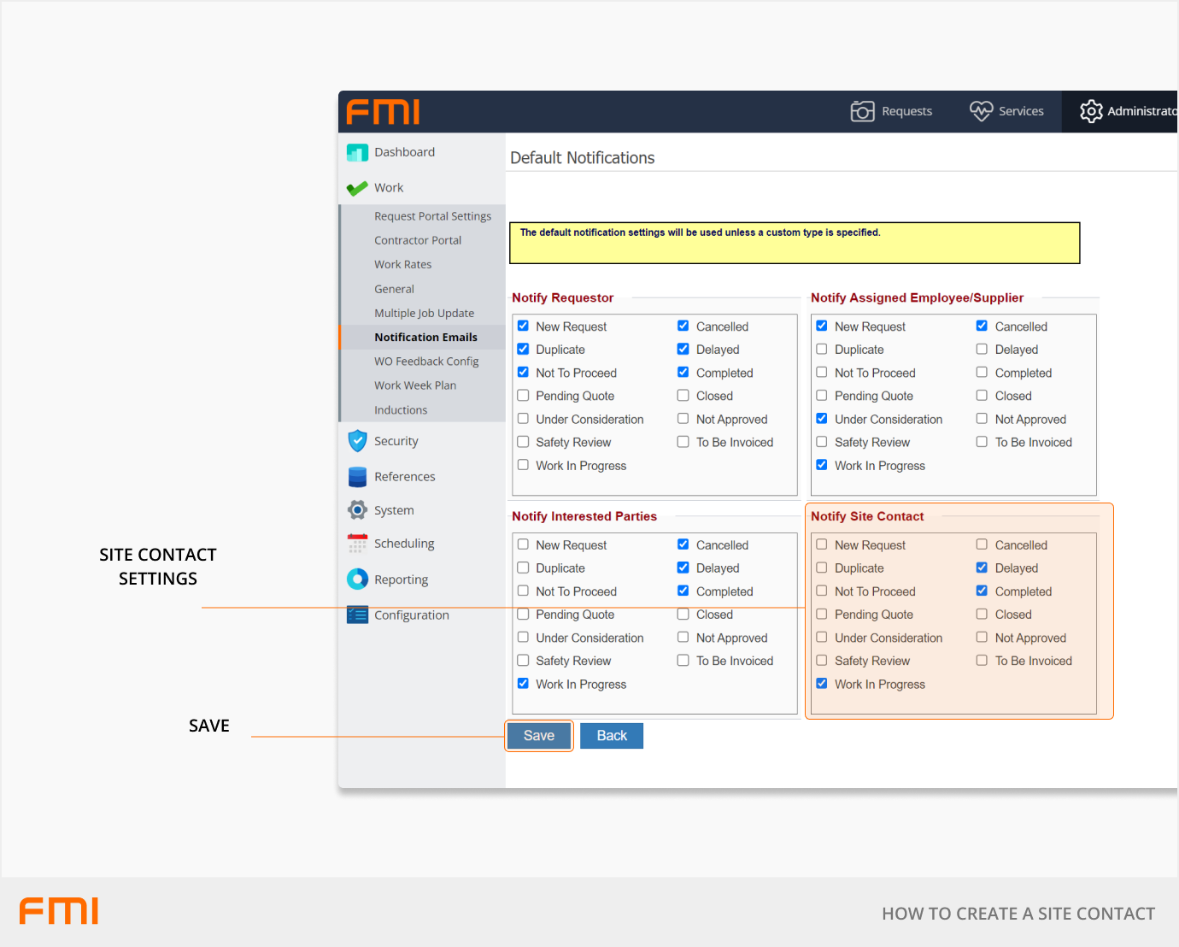Image resolution: width=1179 pixels, height=947 pixels.
Task: Click the Back button
Action: click(x=611, y=736)
